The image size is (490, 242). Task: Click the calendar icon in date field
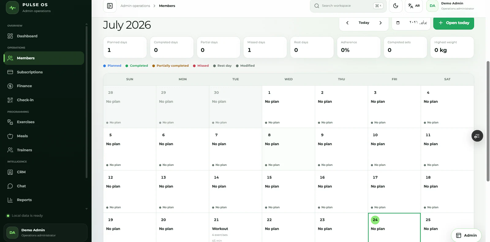coord(398,23)
